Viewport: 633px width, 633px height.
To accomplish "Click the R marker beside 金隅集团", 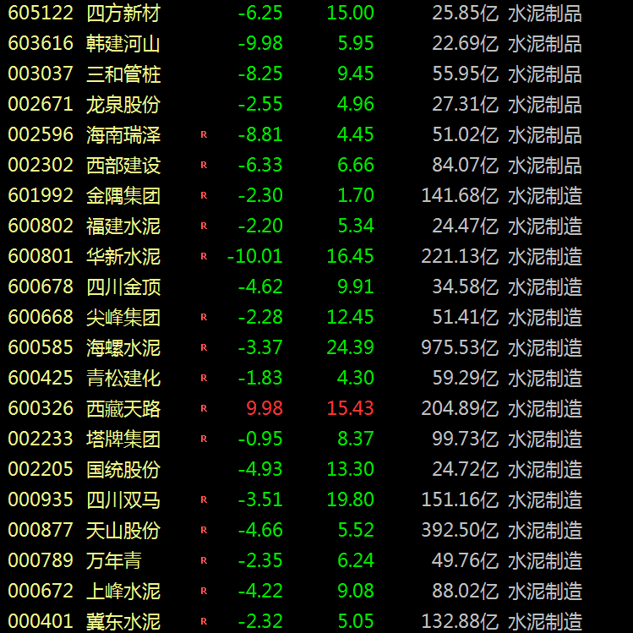I will pos(204,195).
